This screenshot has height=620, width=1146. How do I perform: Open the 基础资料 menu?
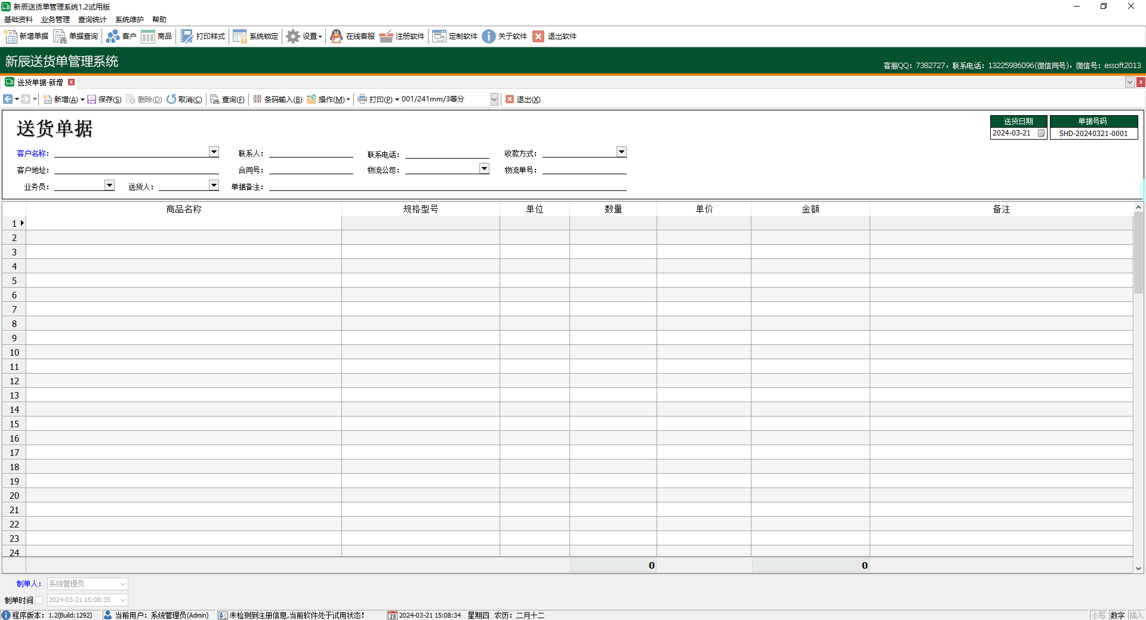point(19,20)
